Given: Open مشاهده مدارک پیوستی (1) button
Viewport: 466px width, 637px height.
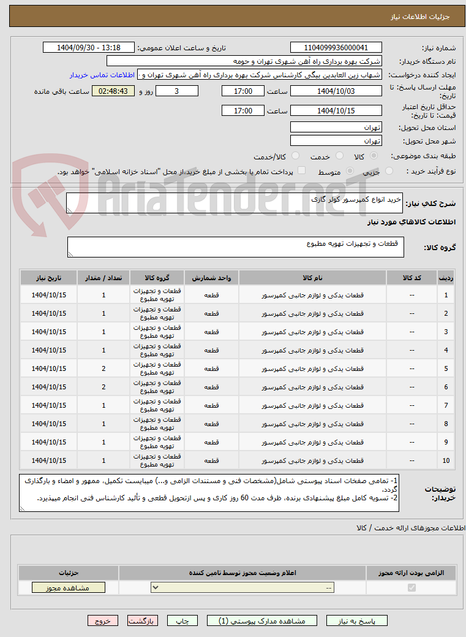Looking at the screenshot, I should click(x=262, y=620).
